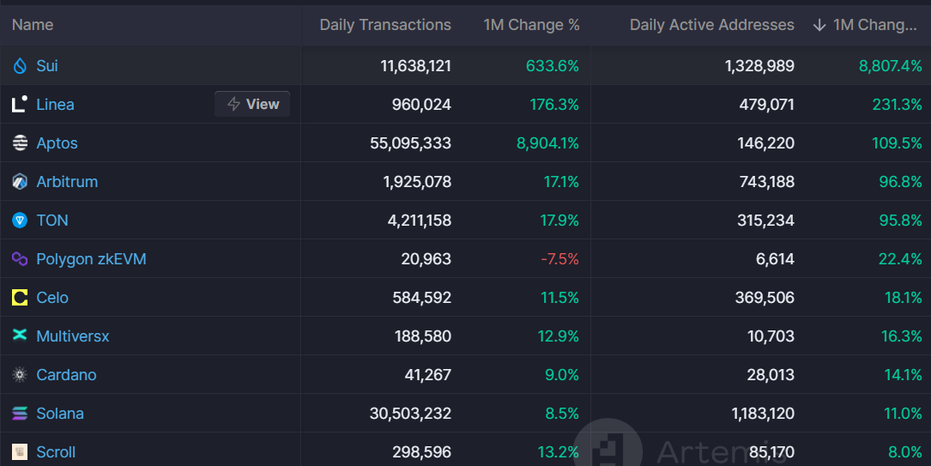Sort by Daily Transactions column header
The height and width of the screenshot is (466, 931).
click(385, 25)
